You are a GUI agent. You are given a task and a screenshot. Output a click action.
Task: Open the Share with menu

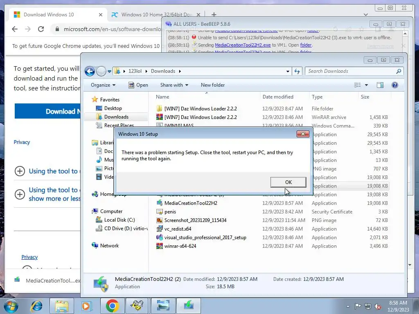[x=174, y=85]
